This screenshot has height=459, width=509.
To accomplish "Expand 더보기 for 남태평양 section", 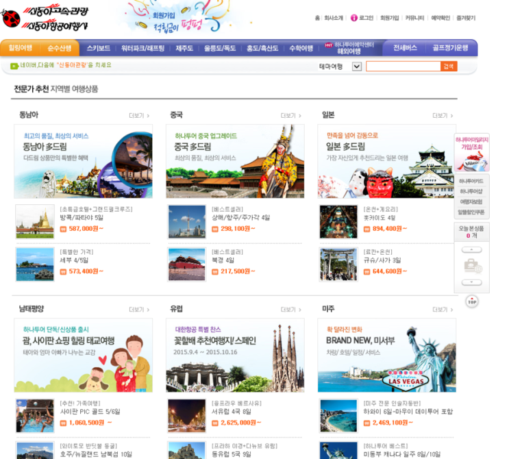I will point(139,310).
